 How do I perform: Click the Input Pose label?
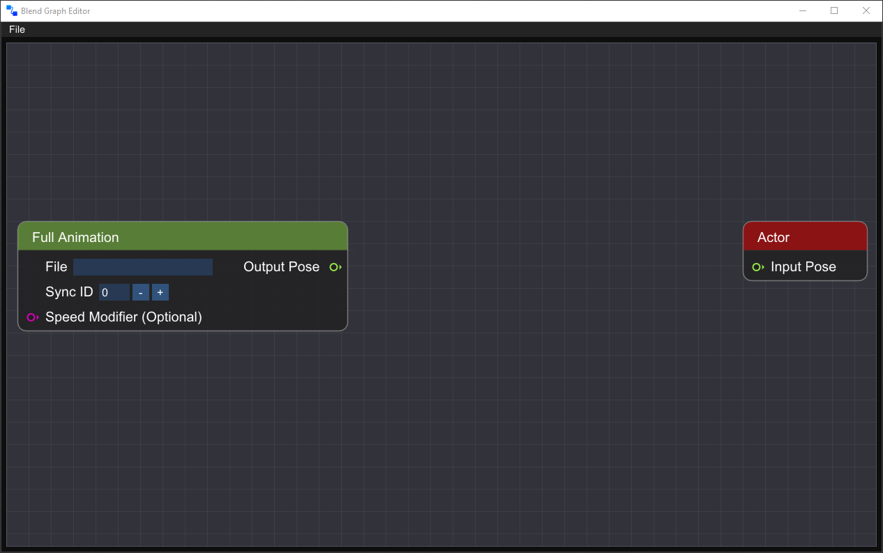tap(803, 267)
